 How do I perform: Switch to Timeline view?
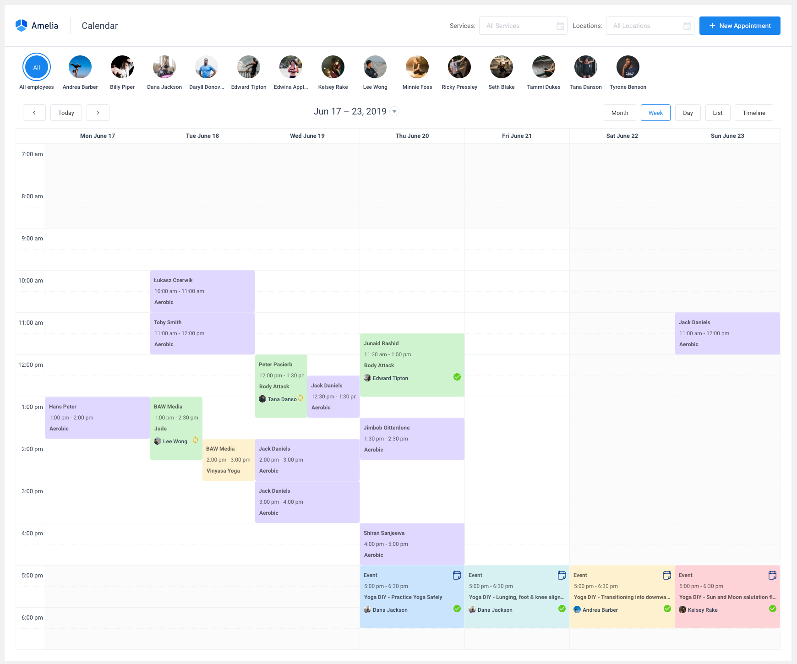(x=753, y=112)
